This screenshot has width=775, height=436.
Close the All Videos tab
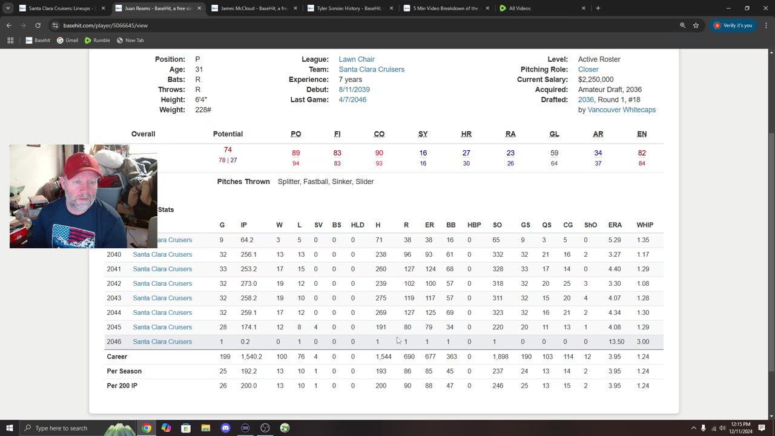(x=584, y=8)
